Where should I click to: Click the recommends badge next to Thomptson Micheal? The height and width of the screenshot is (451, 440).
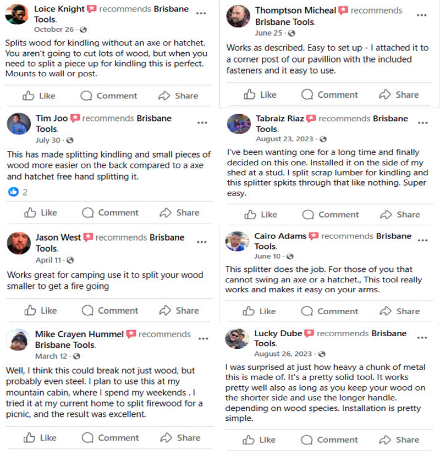pyautogui.click(x=343, y=11)
